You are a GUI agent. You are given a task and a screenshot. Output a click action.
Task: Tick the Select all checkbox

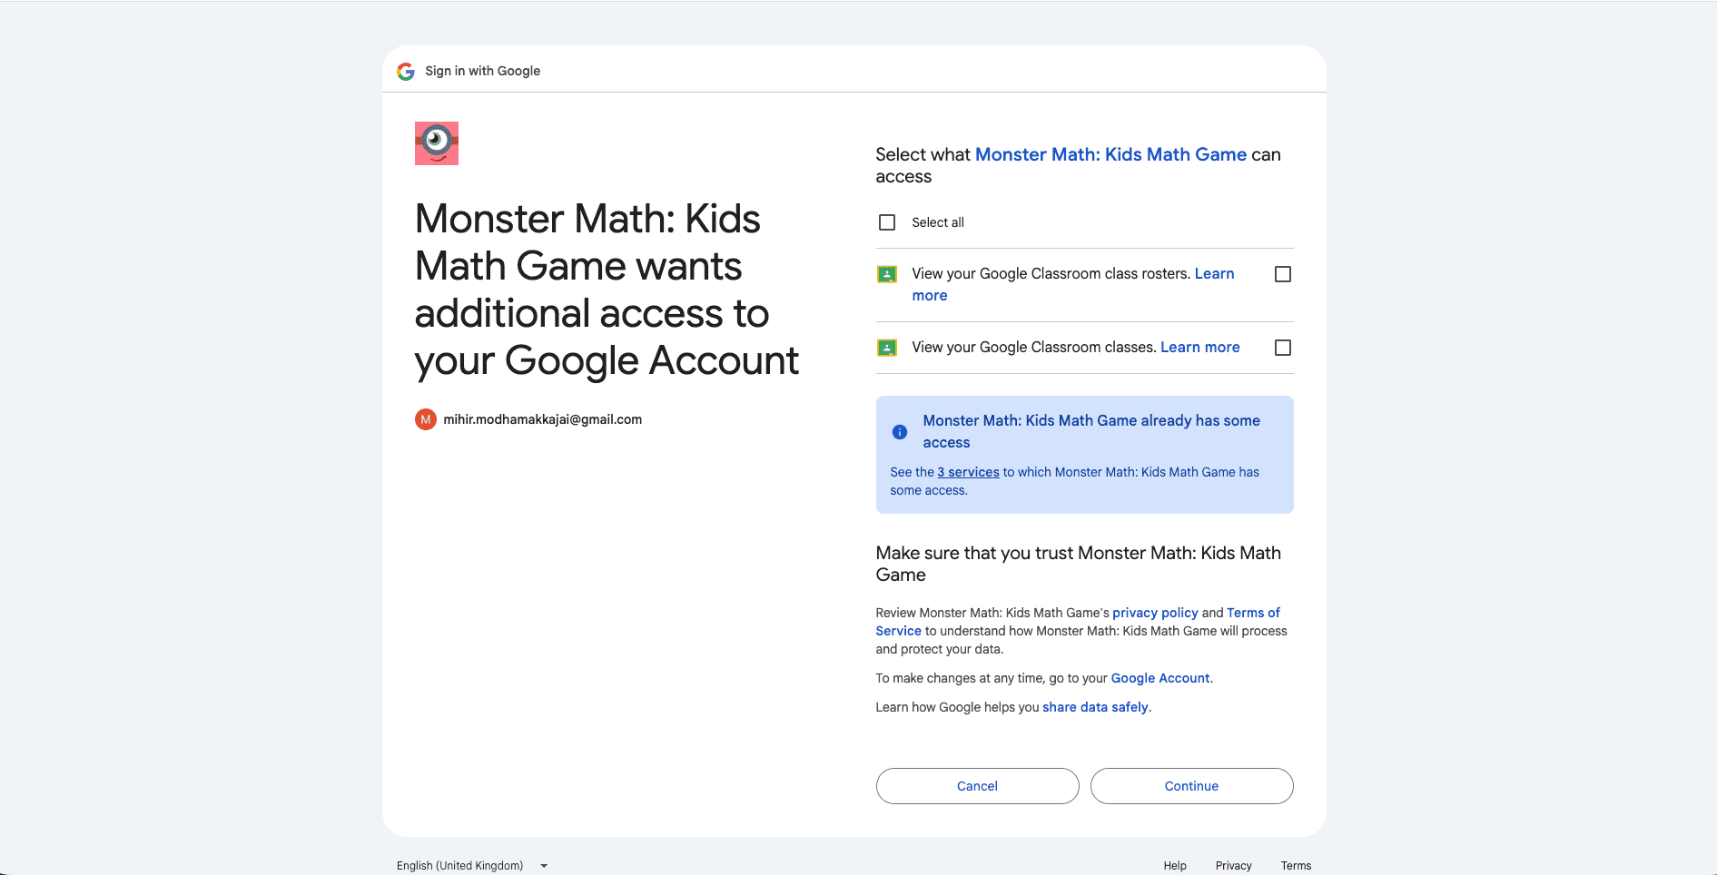pyautogui.click(x=887, y=222)
